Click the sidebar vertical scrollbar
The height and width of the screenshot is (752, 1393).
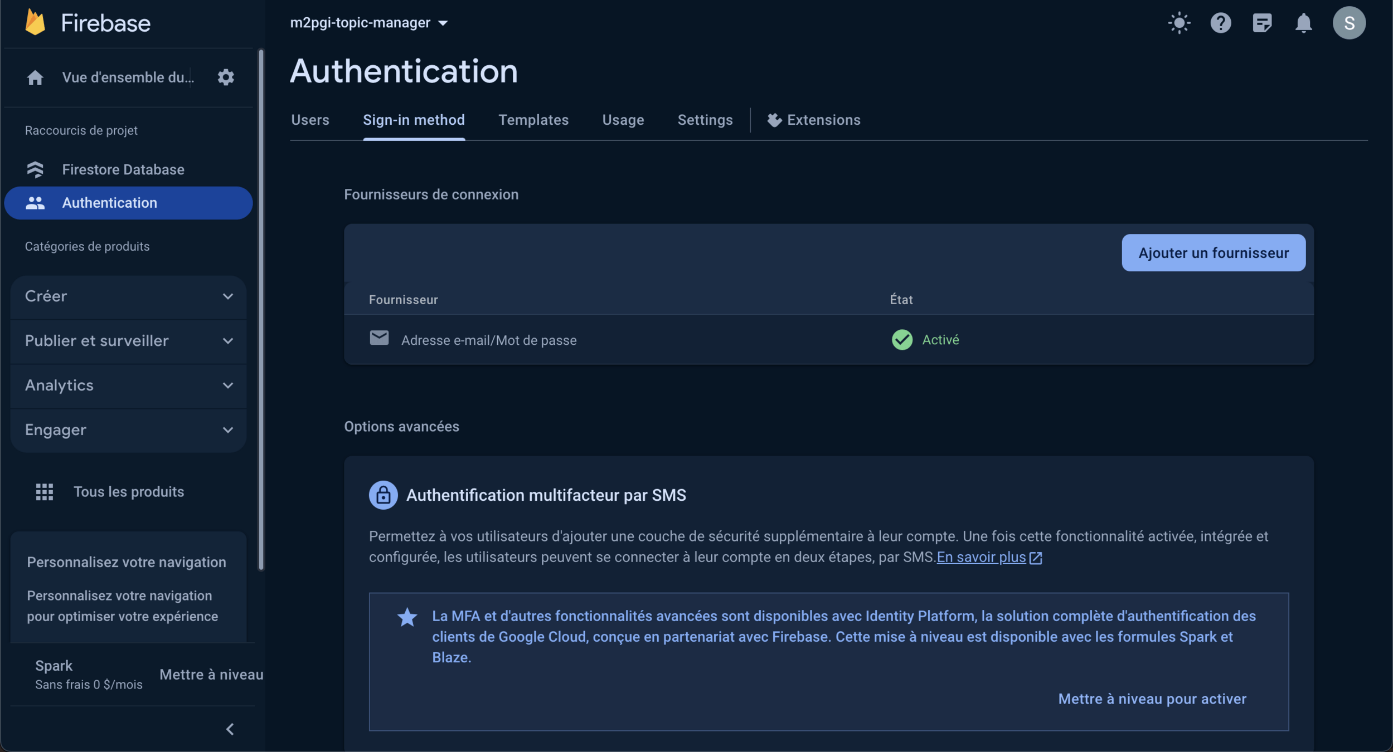tap(261, 310)
